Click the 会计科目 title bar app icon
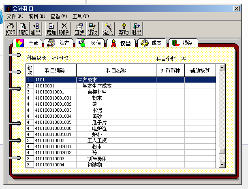The image size is (248, 189). coord(9,8)
